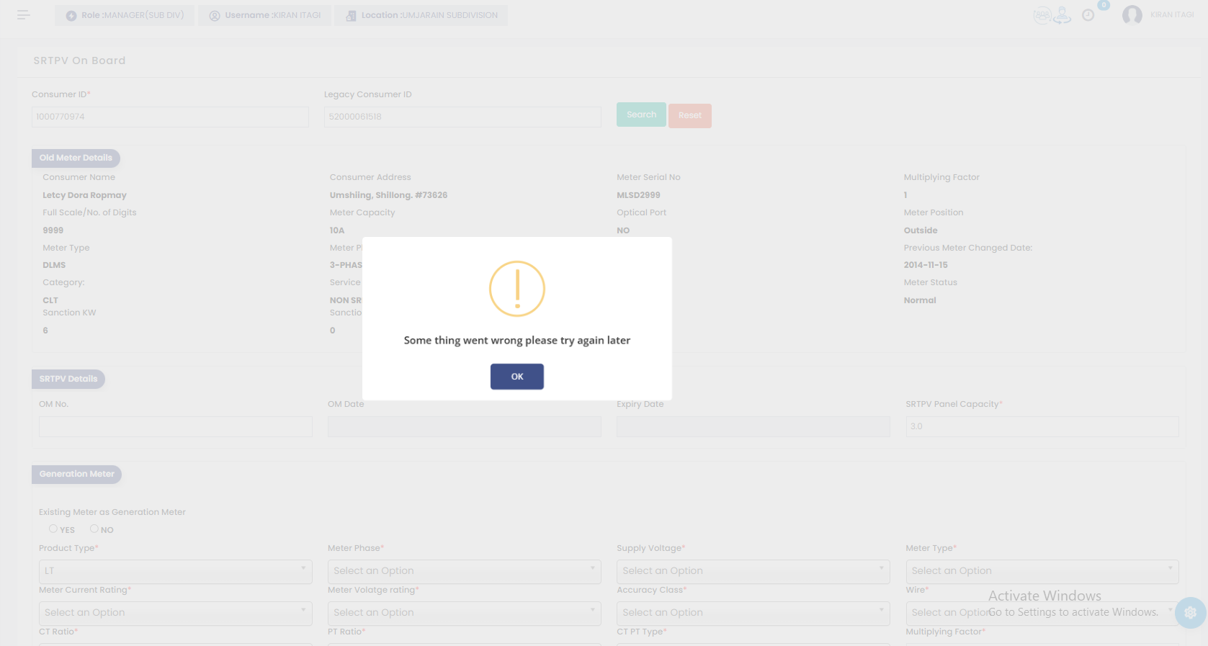Expand the Accuracy Class dropdown

pos(753,613)
